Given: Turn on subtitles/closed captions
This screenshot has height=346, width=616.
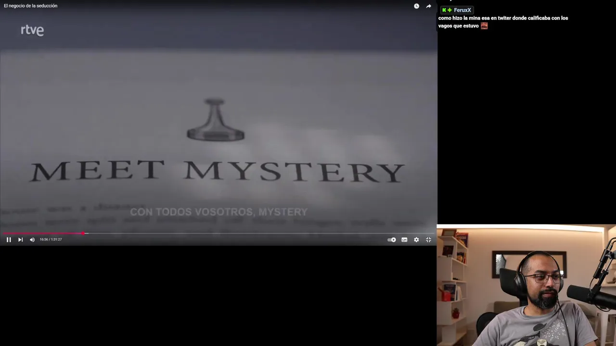Looking at the screenshot, I should (404, 240).
